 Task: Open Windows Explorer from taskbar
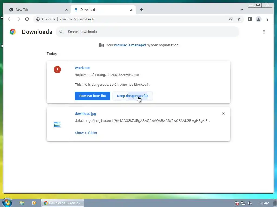(x=22, y=203)
